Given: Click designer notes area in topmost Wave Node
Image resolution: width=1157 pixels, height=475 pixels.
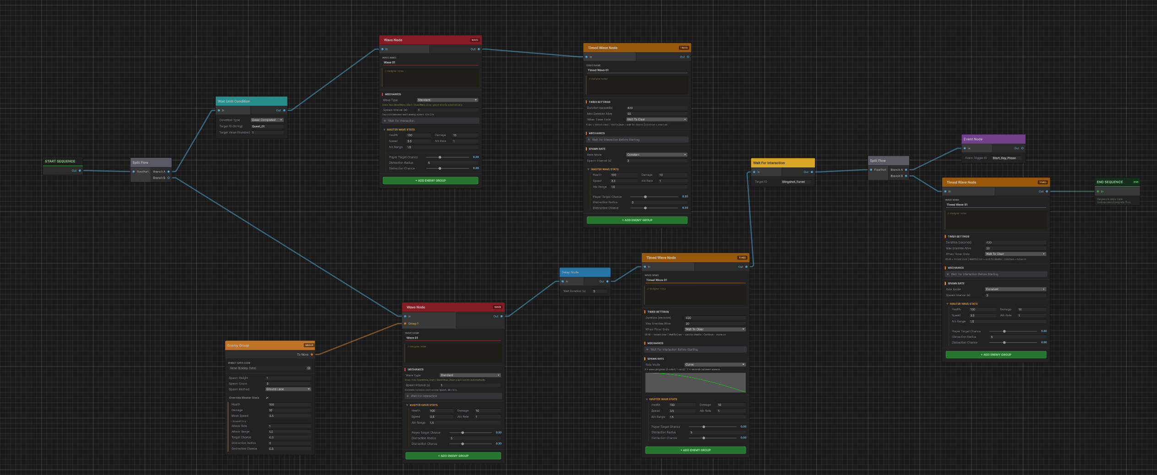Looking at the screenshot, I should click(x=431, y=77).
